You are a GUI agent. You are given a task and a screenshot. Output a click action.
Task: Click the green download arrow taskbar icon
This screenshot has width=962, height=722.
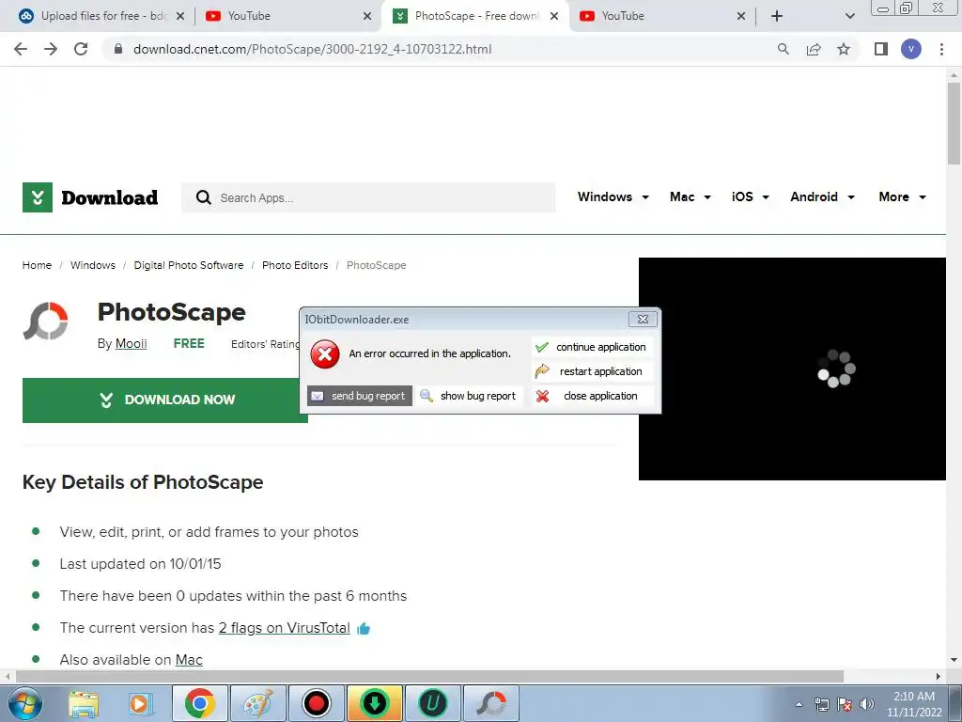pos(374,703)
